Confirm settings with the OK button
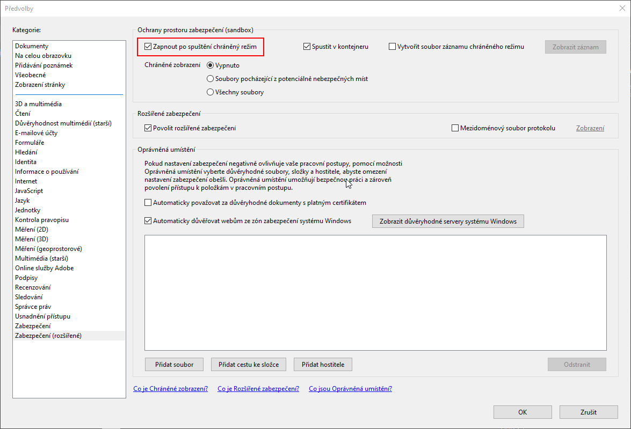631x429 pixels. [523, 412]
